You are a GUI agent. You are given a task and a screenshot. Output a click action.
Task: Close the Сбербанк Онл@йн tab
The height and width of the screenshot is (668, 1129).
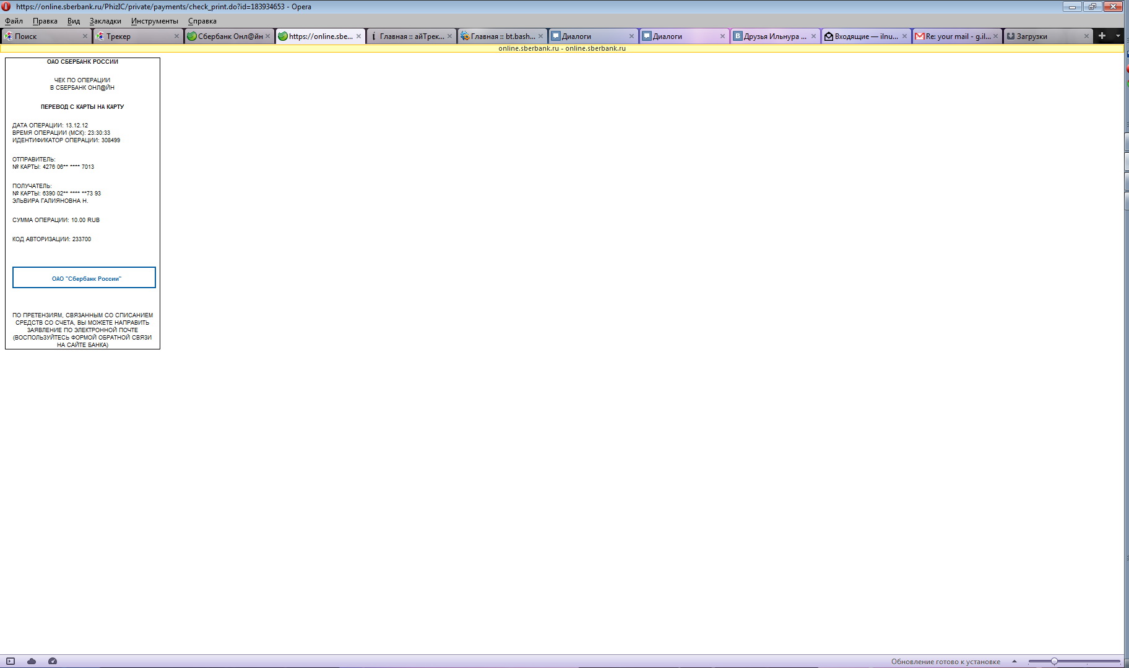(x=267, y=36)
